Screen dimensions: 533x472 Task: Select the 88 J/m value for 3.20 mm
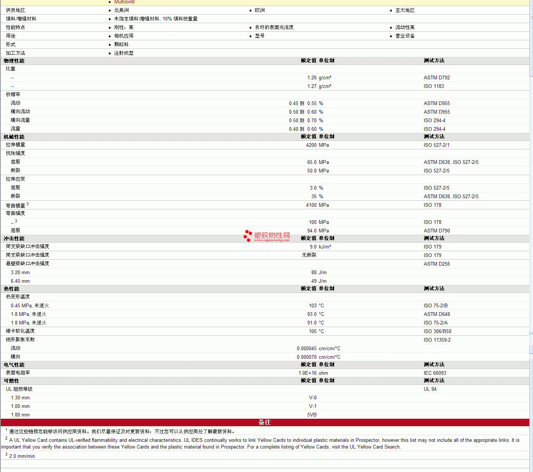pyautogui.click(x=319, y=273)
